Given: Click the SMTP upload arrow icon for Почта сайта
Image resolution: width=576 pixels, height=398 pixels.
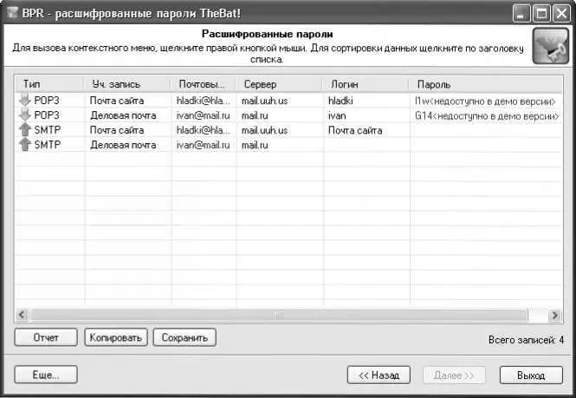Looking at the screenshot, I should (24, 129).
